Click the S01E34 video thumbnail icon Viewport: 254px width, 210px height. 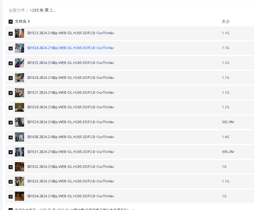pyautogui.click(x=19, y=196)
